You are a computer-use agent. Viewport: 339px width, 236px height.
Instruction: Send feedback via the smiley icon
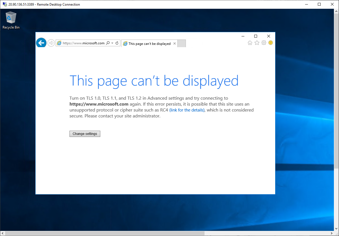[x=270, y=43]
